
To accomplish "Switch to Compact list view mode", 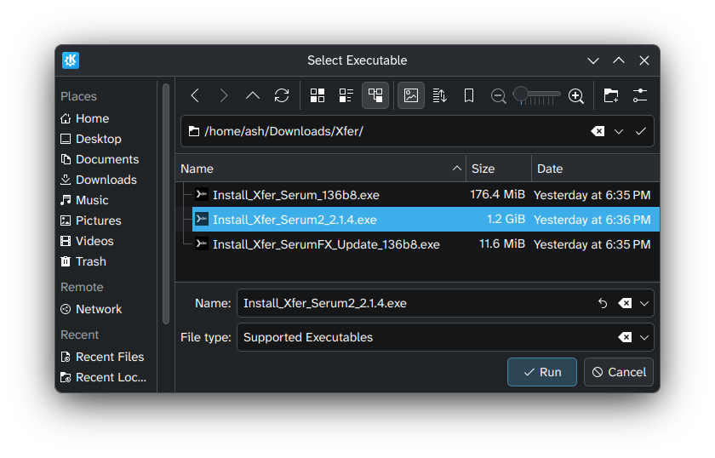I will [346, 95].
